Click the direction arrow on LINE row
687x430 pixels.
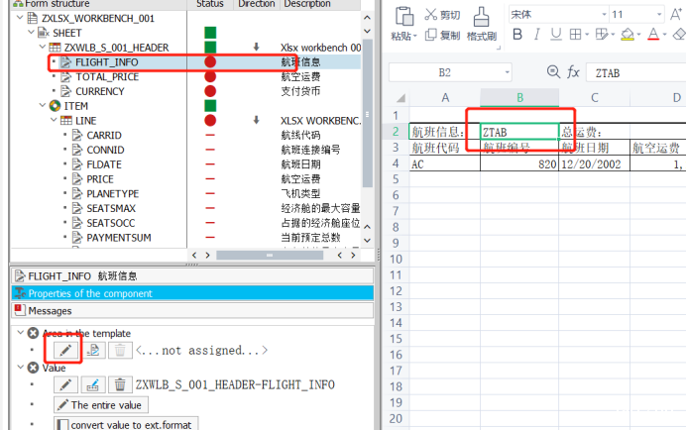(257, 120)
